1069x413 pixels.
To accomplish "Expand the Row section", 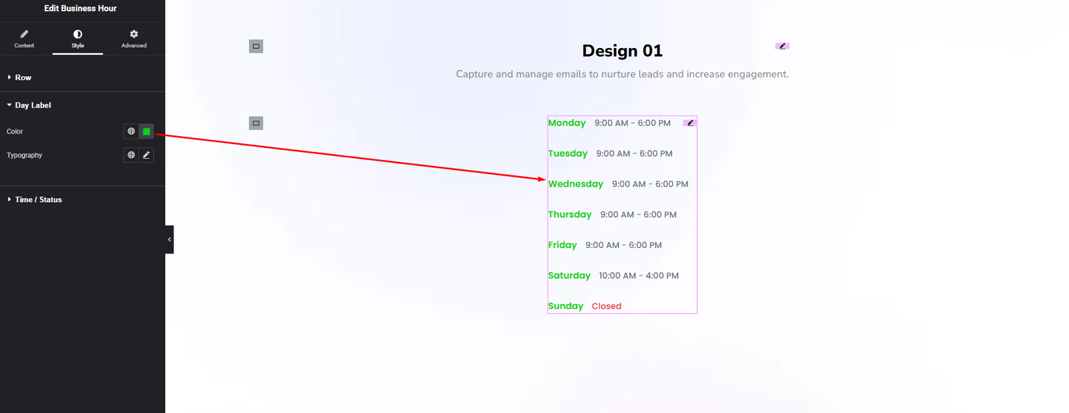I will pyautogui.click(x=23, y=77).
